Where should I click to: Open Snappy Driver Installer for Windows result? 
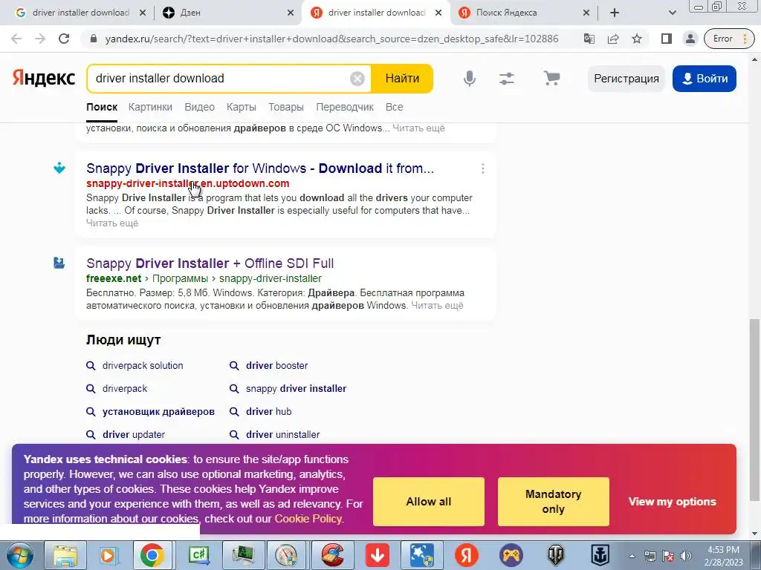coord(260,168)
